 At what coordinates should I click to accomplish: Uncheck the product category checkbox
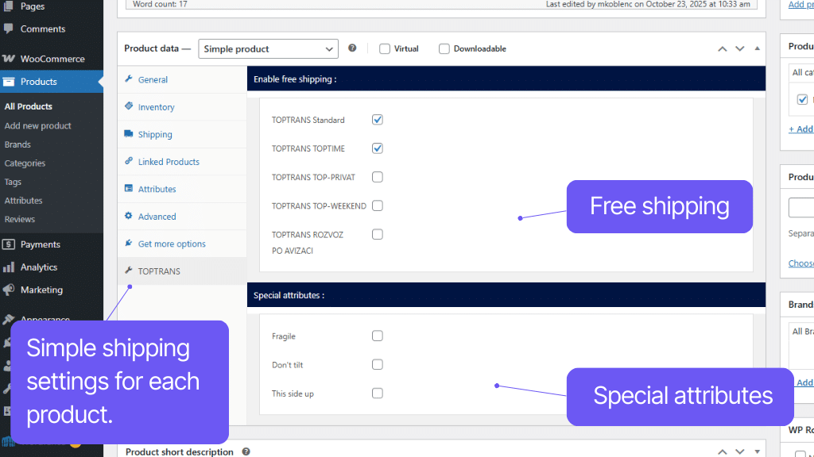(x=802, y=99)
